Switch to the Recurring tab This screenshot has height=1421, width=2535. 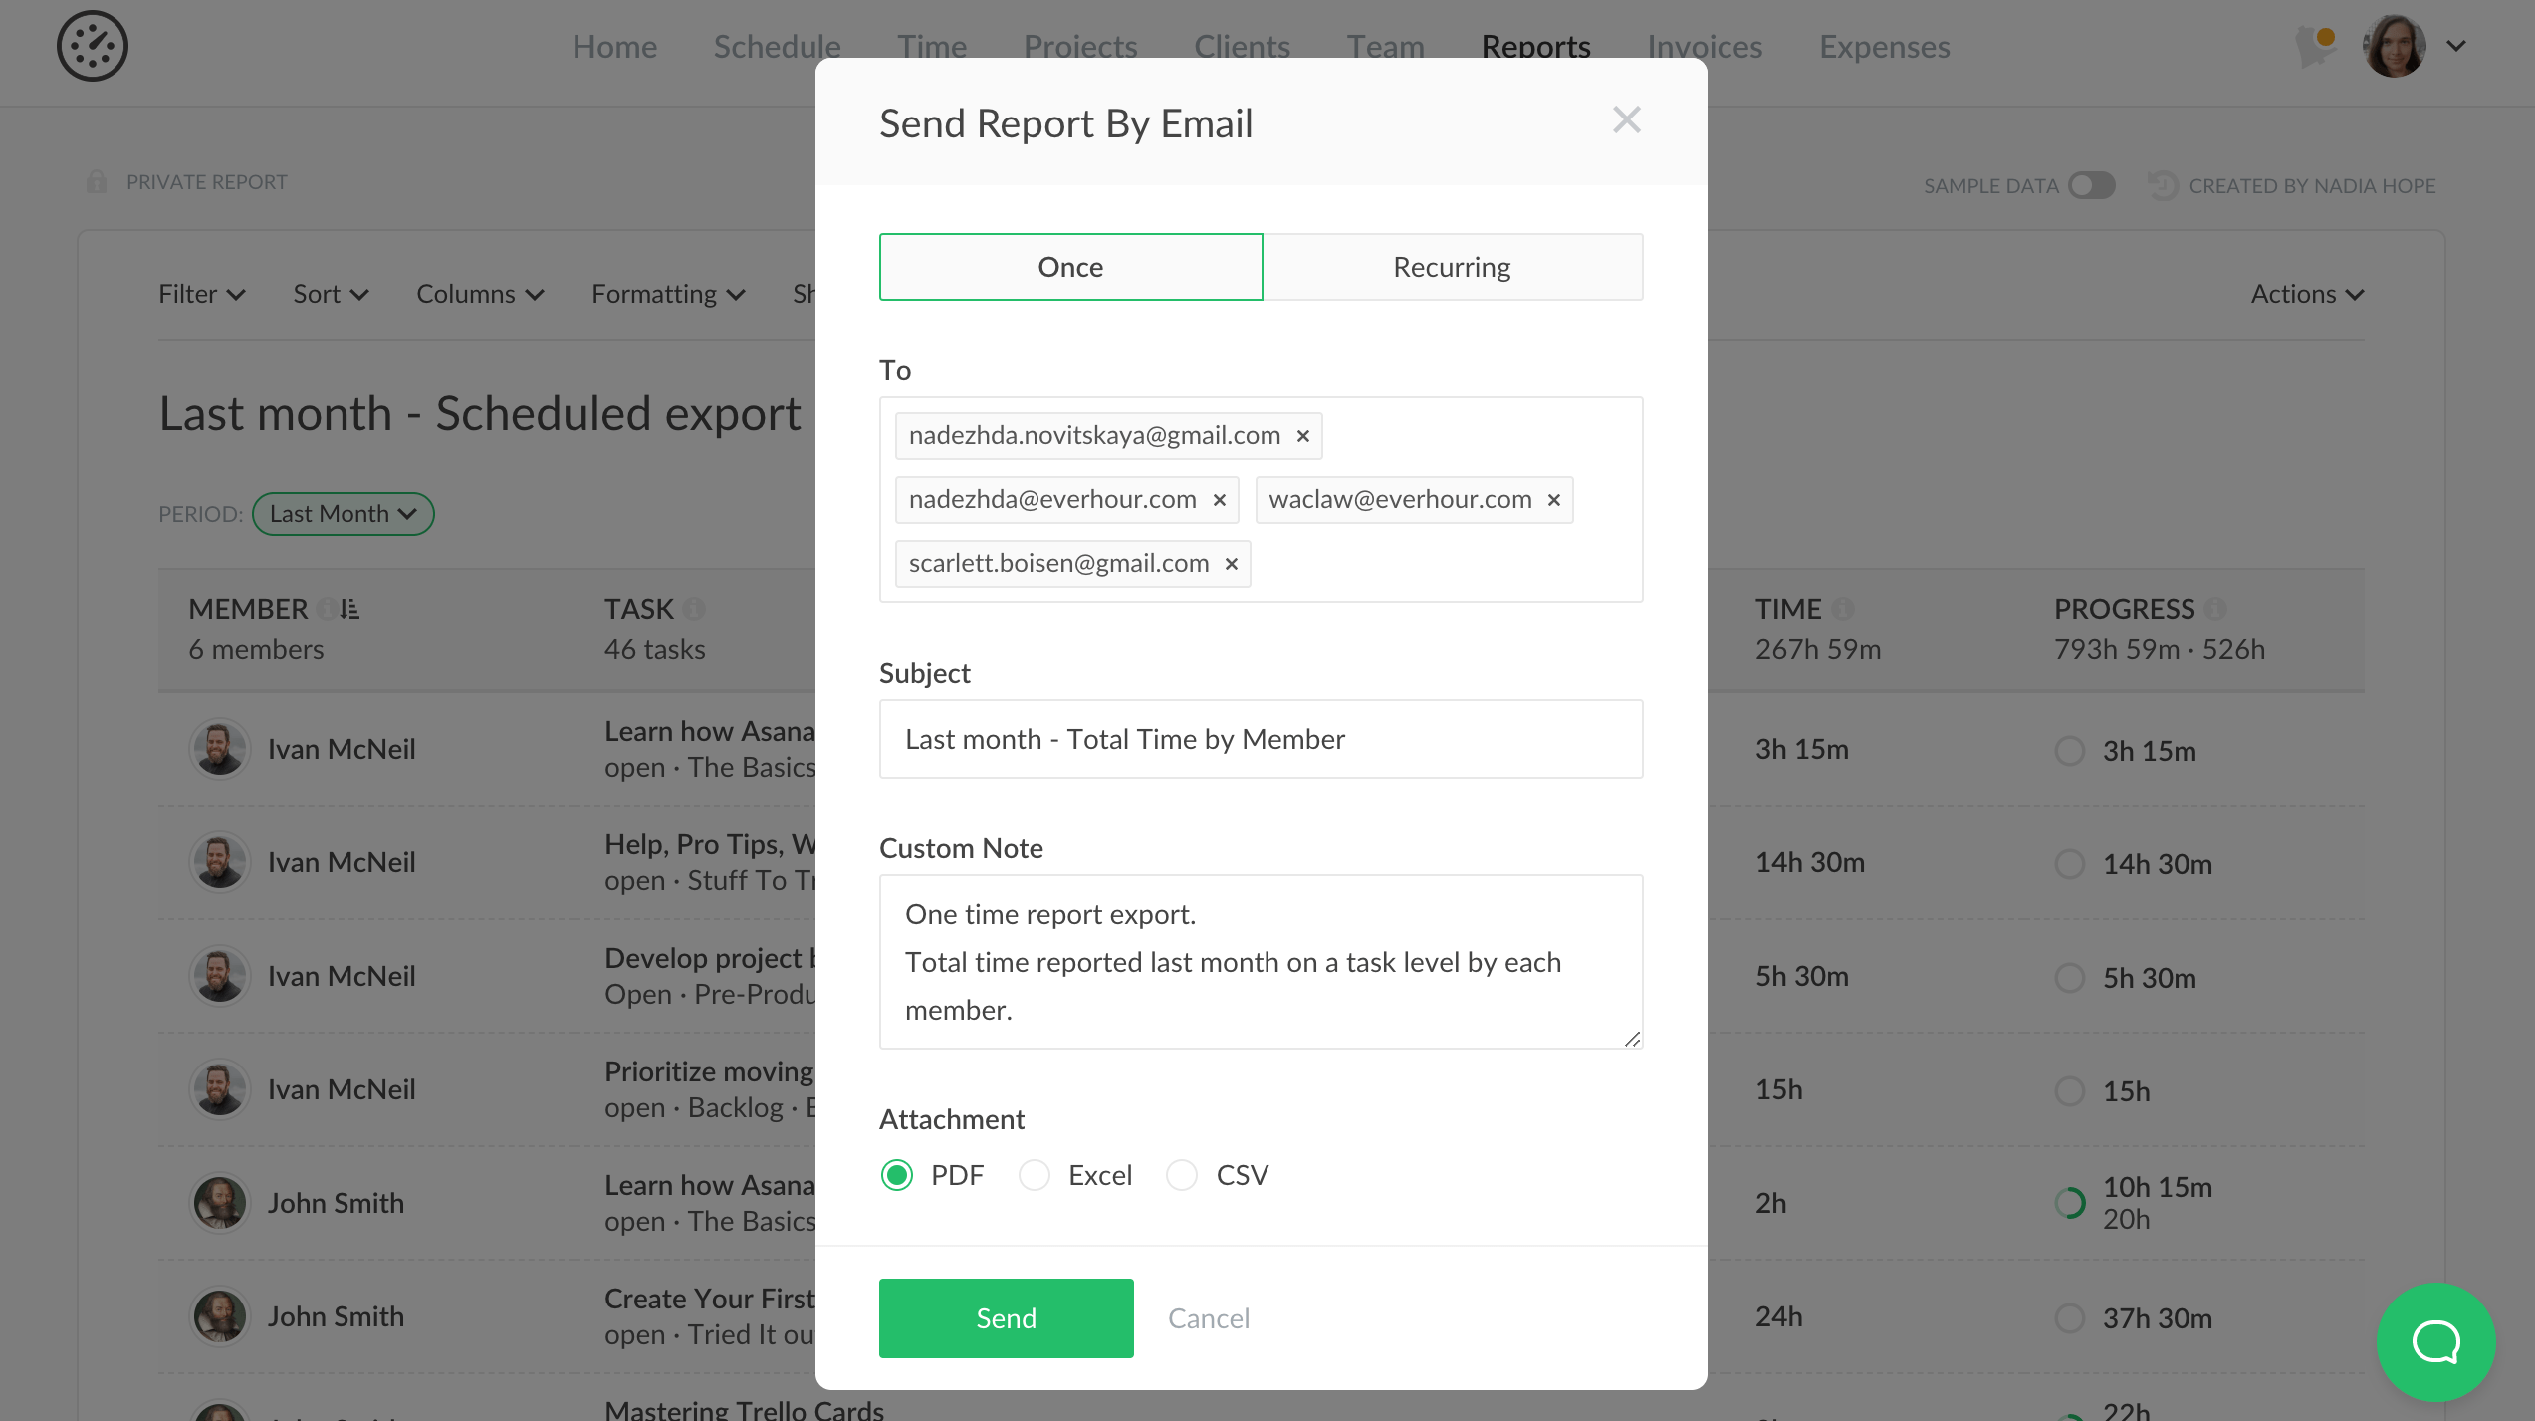coord(1452,267)
